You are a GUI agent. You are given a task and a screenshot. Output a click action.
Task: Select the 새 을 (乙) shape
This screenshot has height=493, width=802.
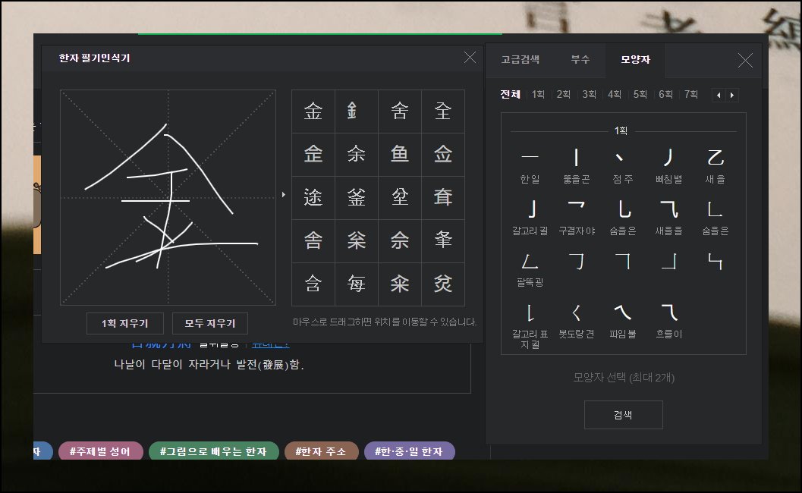715,165
